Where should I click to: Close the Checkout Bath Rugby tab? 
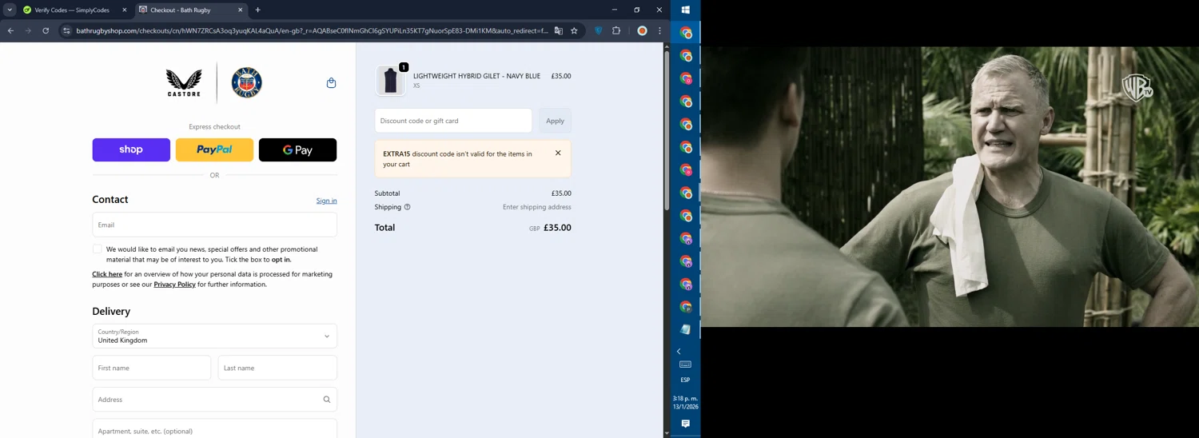(241, 10)
